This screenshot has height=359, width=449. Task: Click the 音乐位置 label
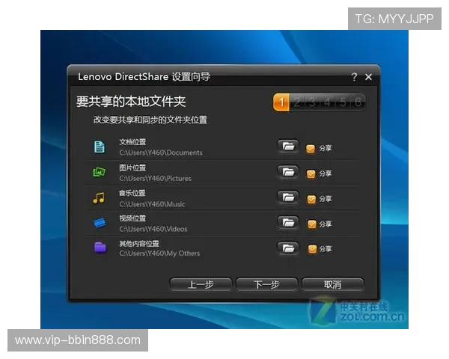coord(132,193)
